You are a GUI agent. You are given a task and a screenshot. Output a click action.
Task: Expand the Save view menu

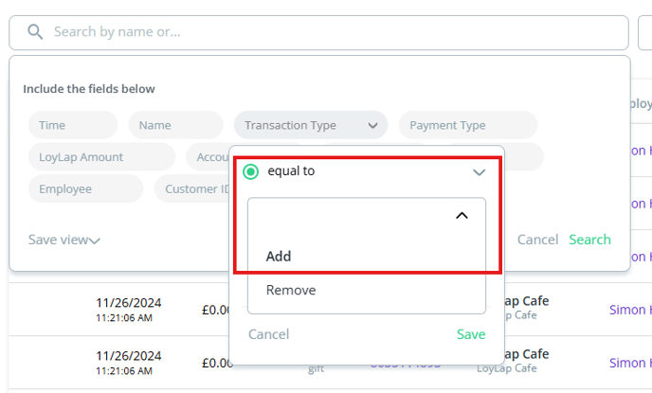63,240
